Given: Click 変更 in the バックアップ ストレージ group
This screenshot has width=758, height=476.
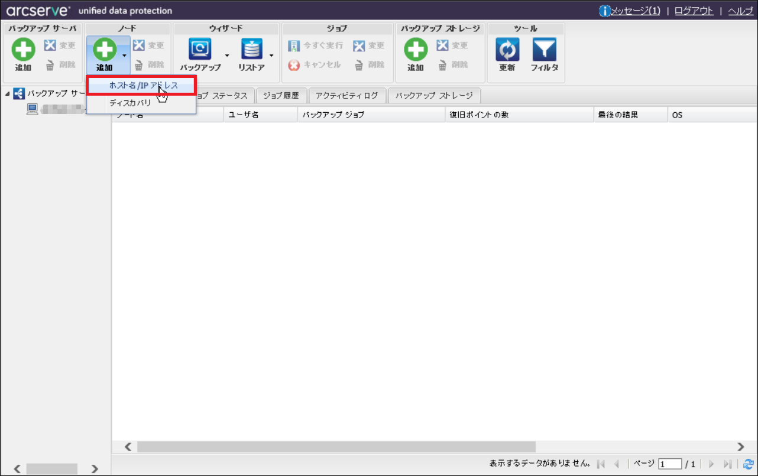Looking at the screenshot, I should tap(452, 45).
